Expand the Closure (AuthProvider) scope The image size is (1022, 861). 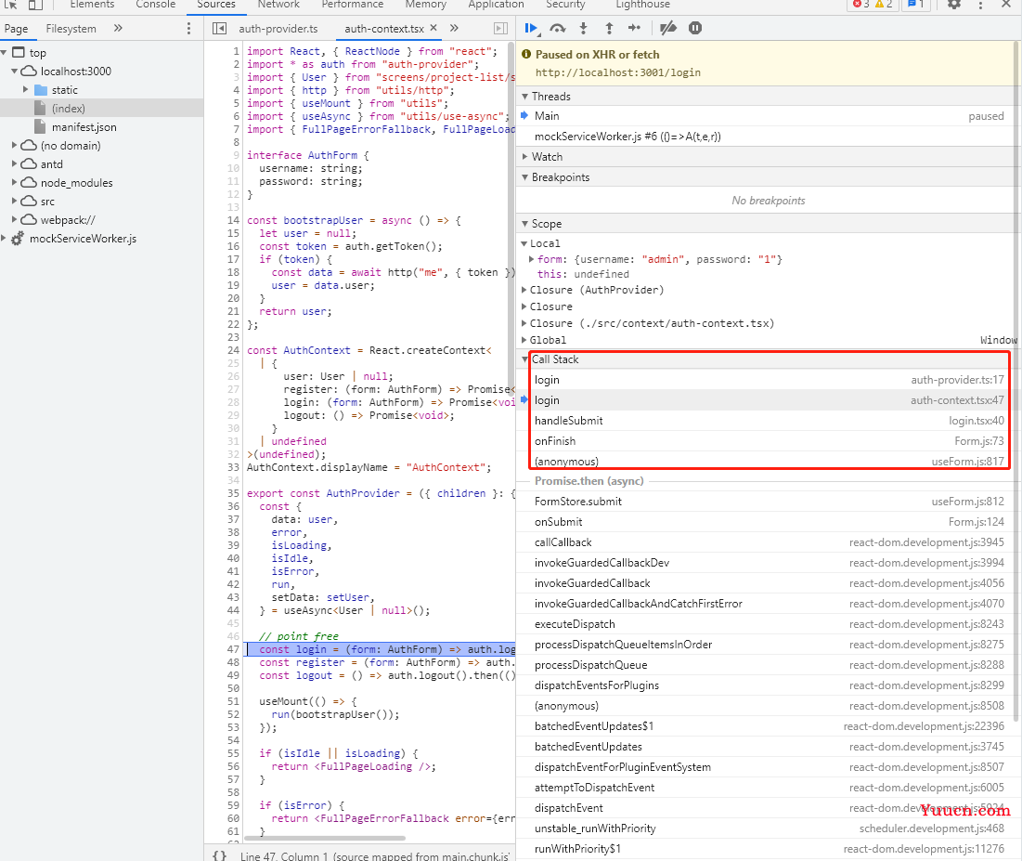pyautogui.click(x=524, y=290)
